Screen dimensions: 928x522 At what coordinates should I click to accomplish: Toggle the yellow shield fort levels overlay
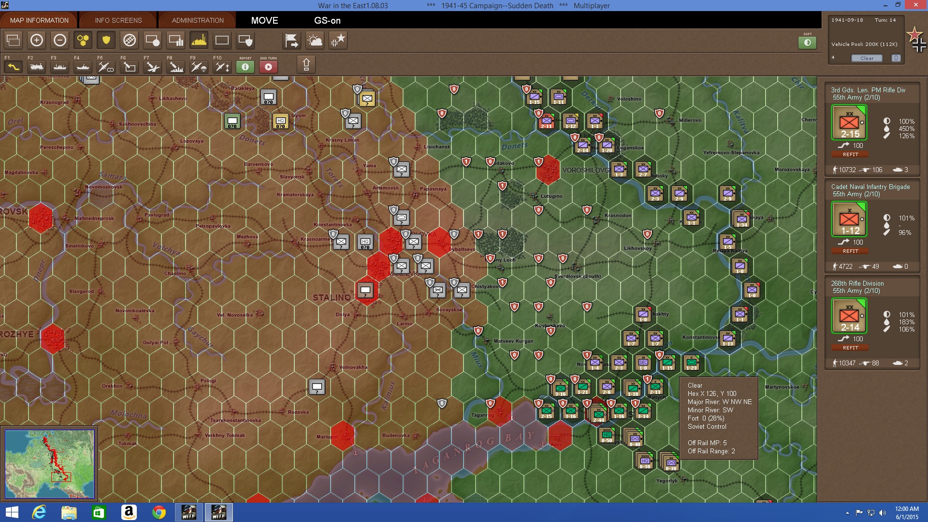click(106, 40)
